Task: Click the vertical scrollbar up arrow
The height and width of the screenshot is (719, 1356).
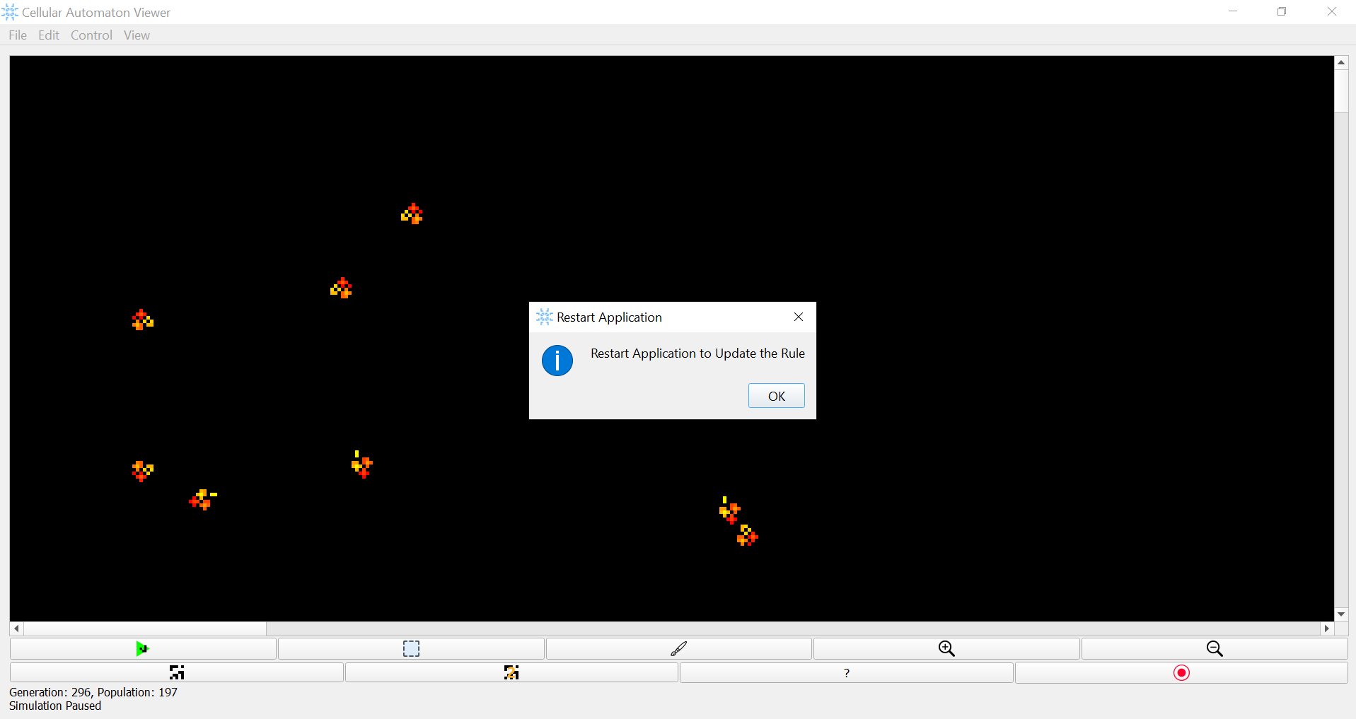Action: [1341, 63]
